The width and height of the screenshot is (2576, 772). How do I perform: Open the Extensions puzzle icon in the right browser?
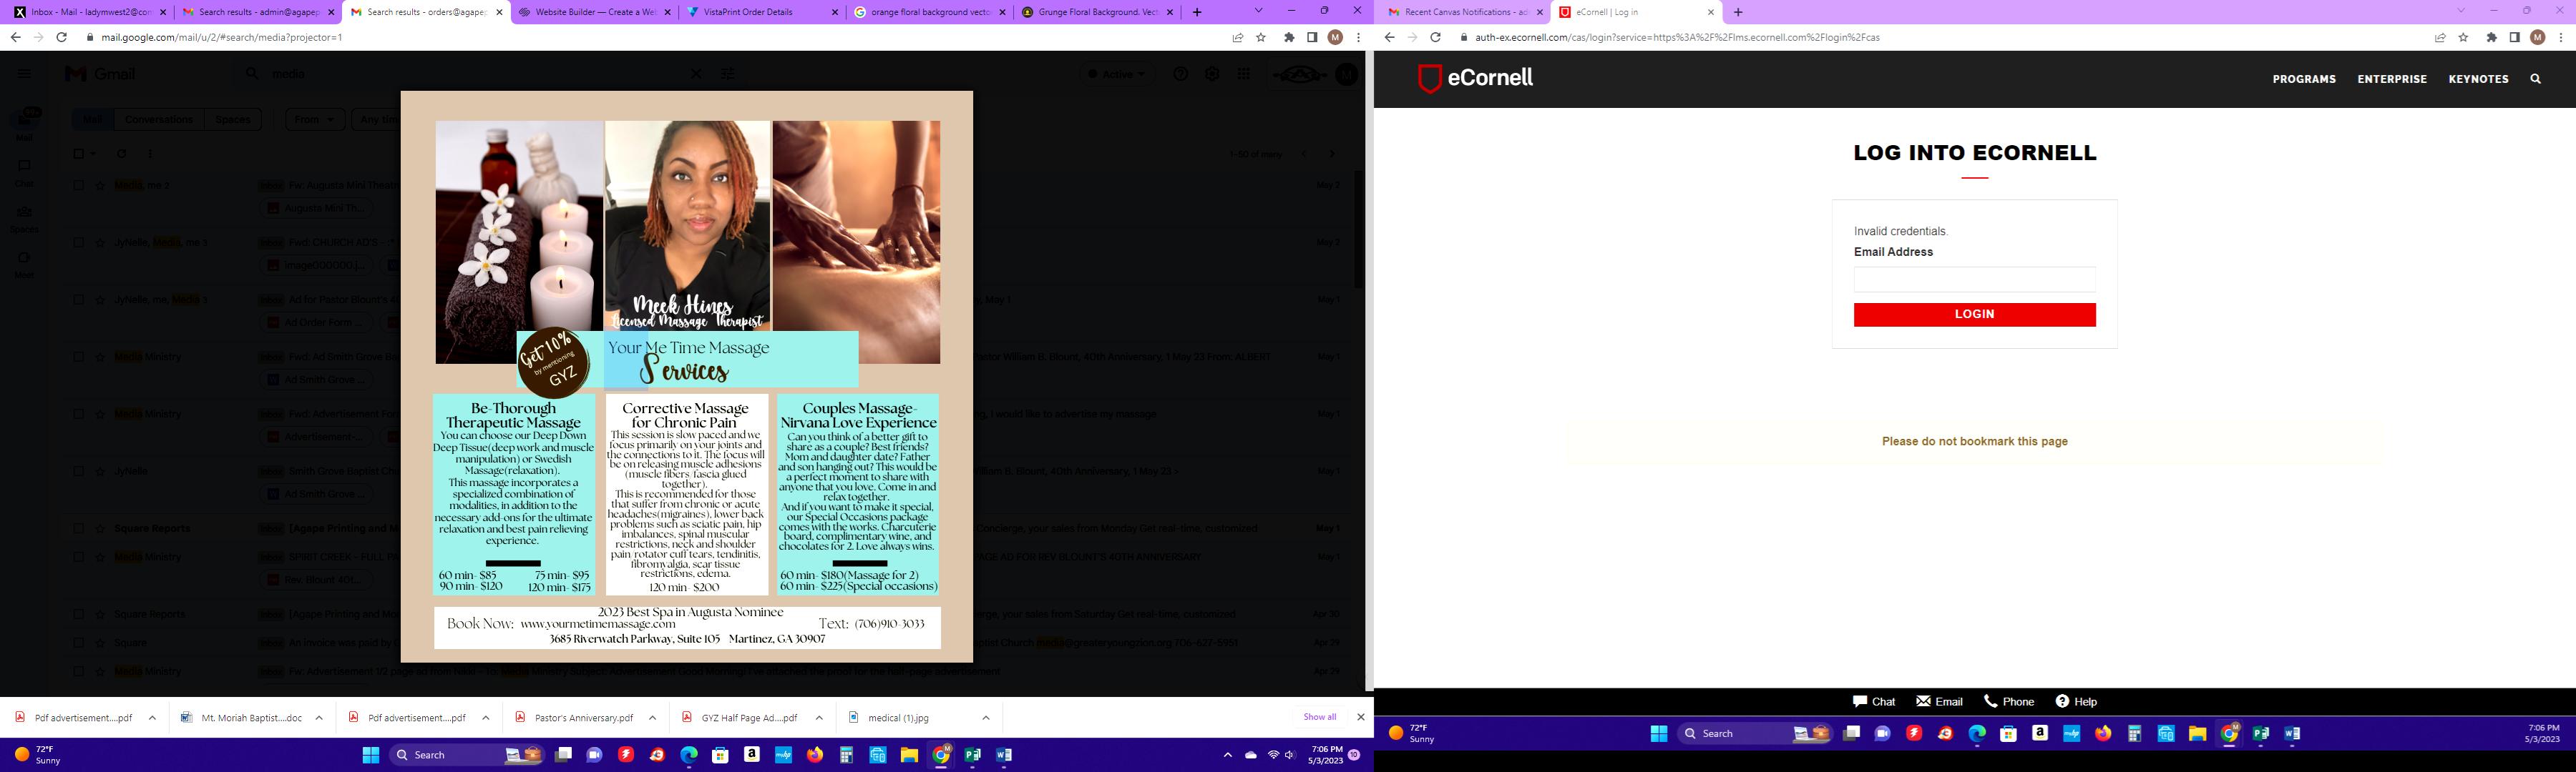(2491, 37)
